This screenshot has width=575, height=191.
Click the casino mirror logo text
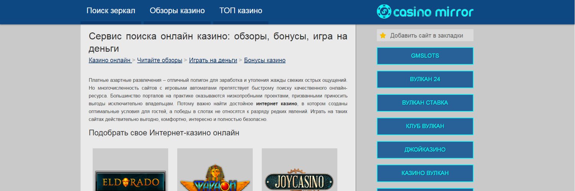pos(434,12)
